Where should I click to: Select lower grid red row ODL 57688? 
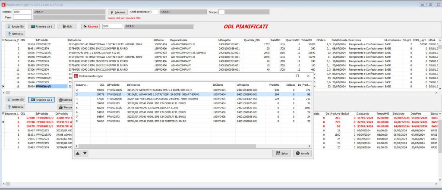pyautogui.click(x=37, y=118)
